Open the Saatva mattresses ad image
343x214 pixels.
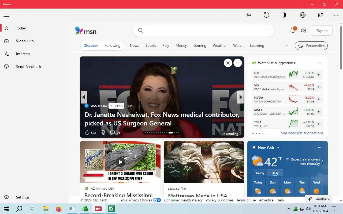pyautogui.click(x=204, y=162)
